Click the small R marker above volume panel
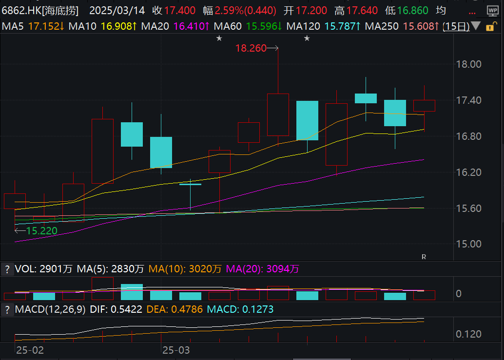504x360 pixels. click(x=424, y=256)
